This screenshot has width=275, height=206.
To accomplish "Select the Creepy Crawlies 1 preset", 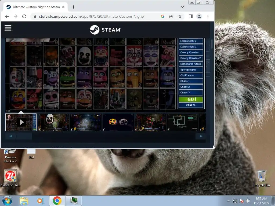I will 191,52.
